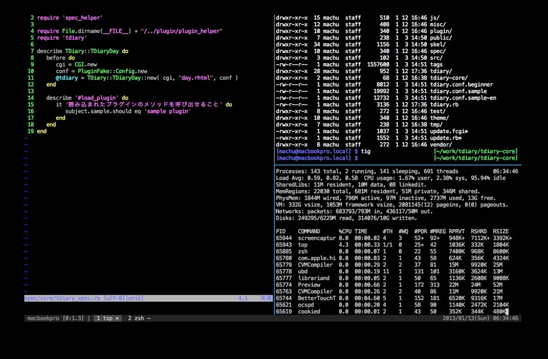Click the vim status line file name 'spec/core/tdiary_spec.rb'
This screenshot has width=548, height=359.
[62, 298]
